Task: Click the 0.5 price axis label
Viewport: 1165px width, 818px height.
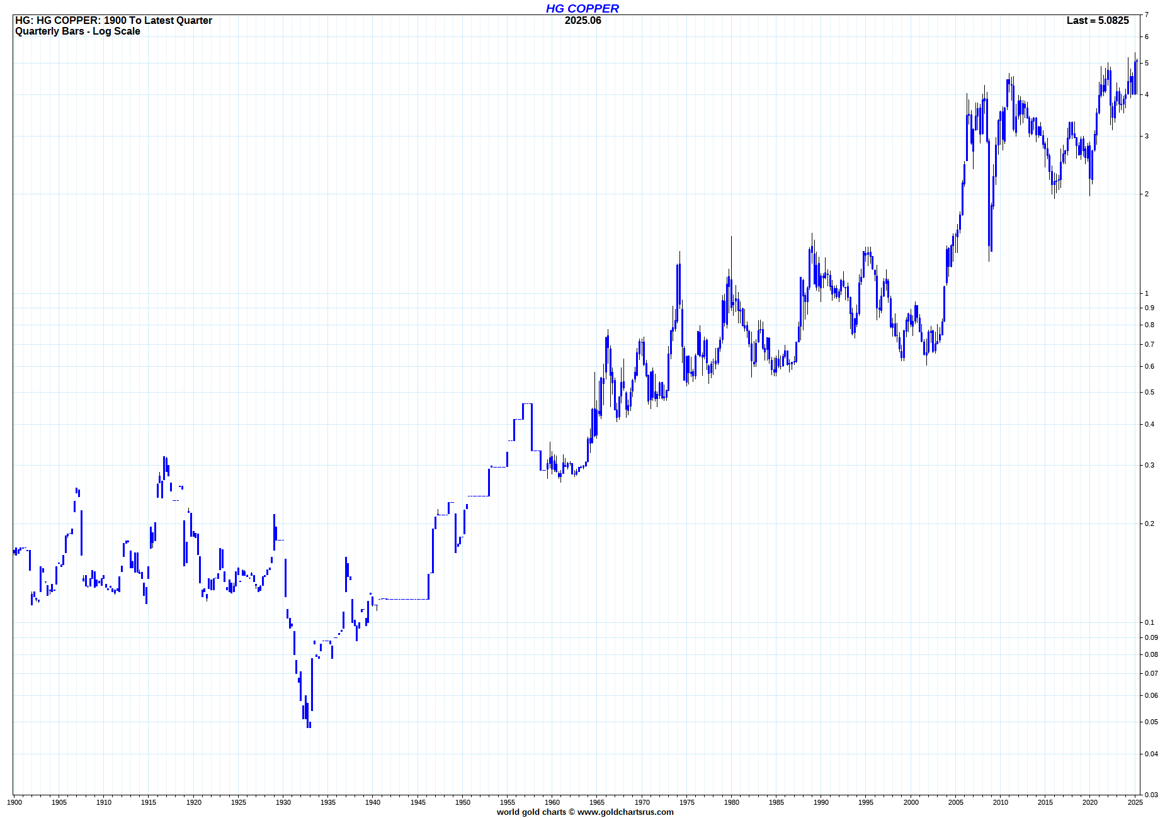Action: 1149,392
